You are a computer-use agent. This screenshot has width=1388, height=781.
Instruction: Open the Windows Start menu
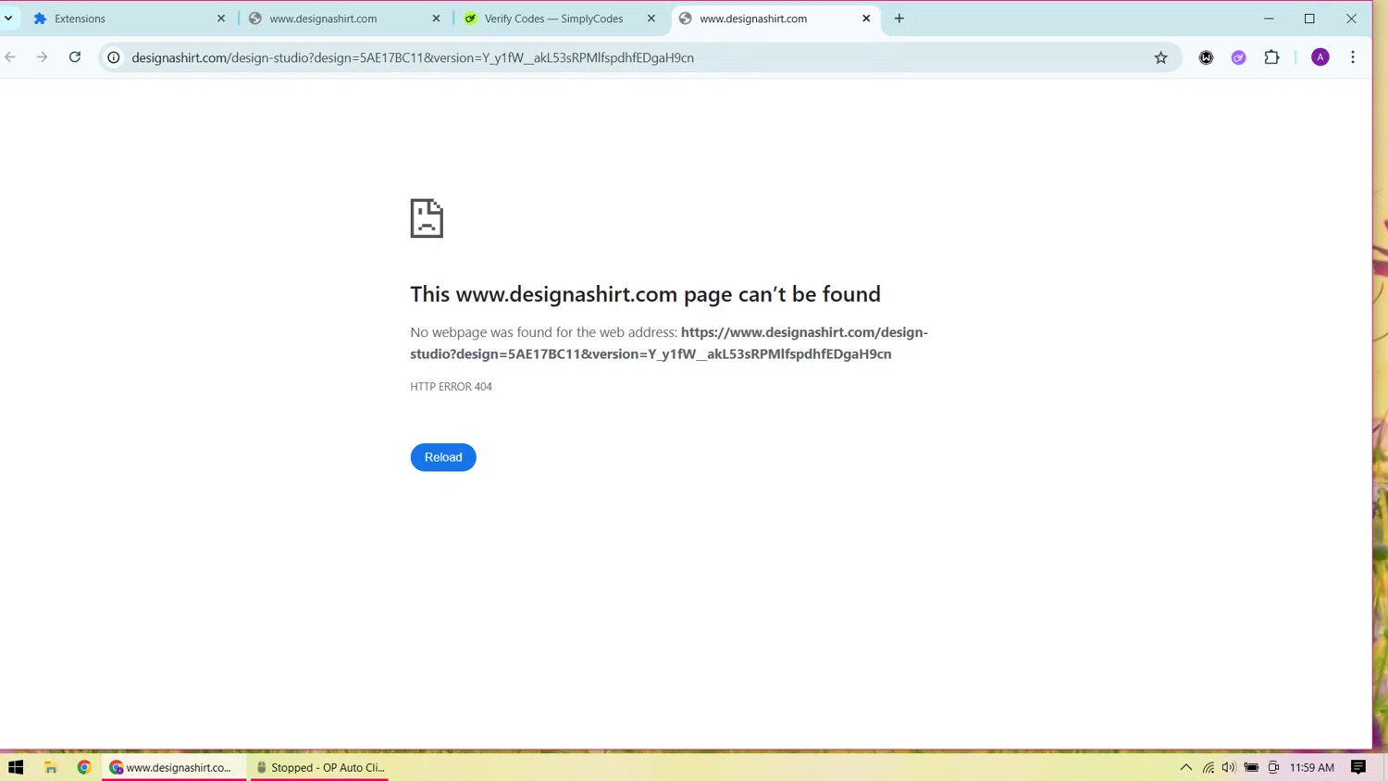tap(16, 767)
